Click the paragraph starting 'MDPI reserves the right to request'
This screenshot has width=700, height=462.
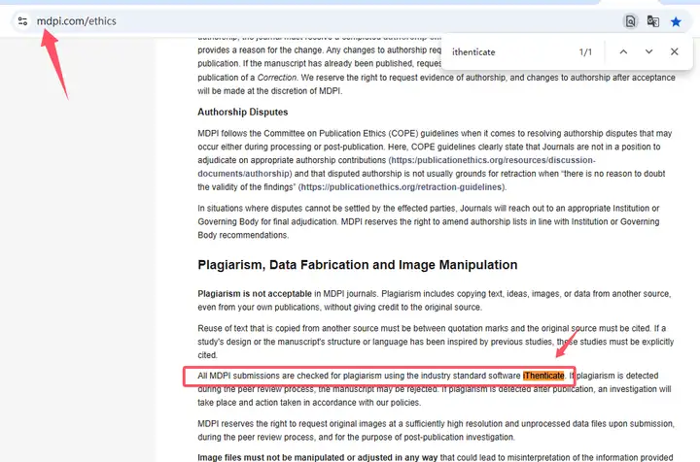click(x=436, y=430)
